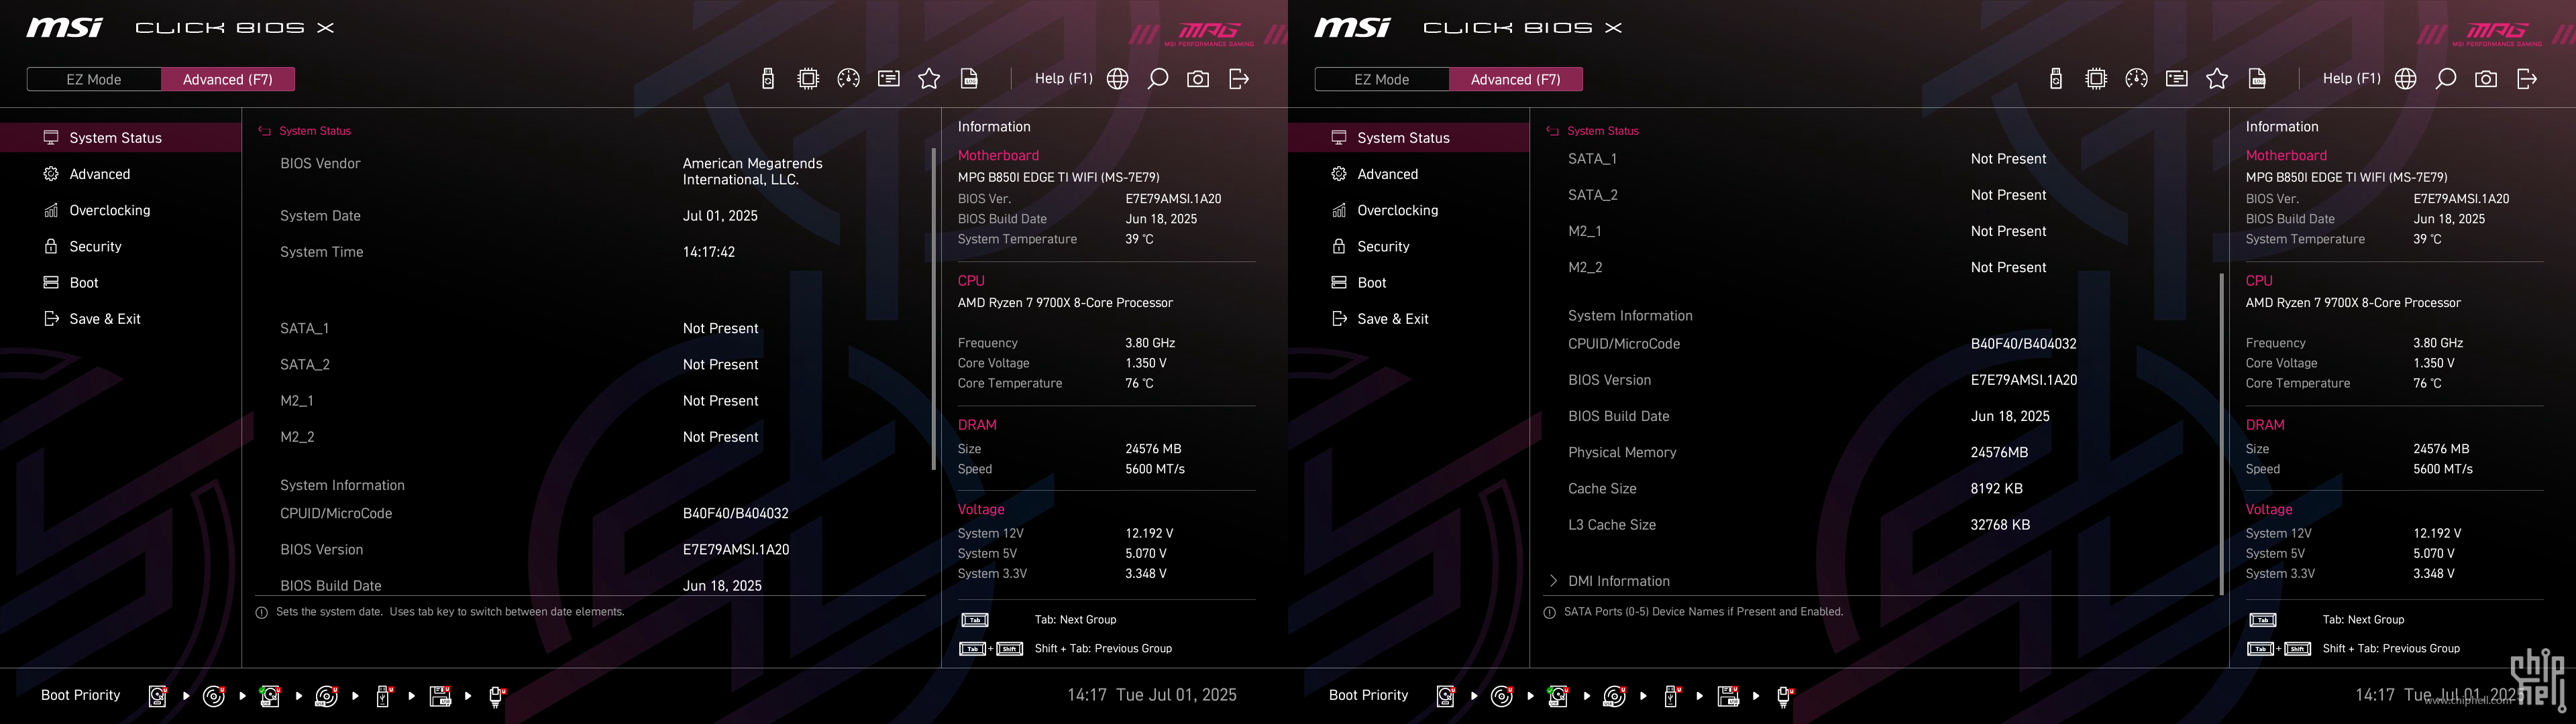Open LOG file icon in left window

(969, 79)
